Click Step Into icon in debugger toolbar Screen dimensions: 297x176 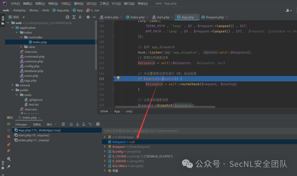pos(78,124)
